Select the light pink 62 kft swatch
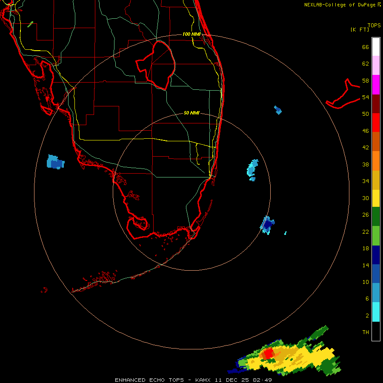The image size is (383, 383). [376, 65]
